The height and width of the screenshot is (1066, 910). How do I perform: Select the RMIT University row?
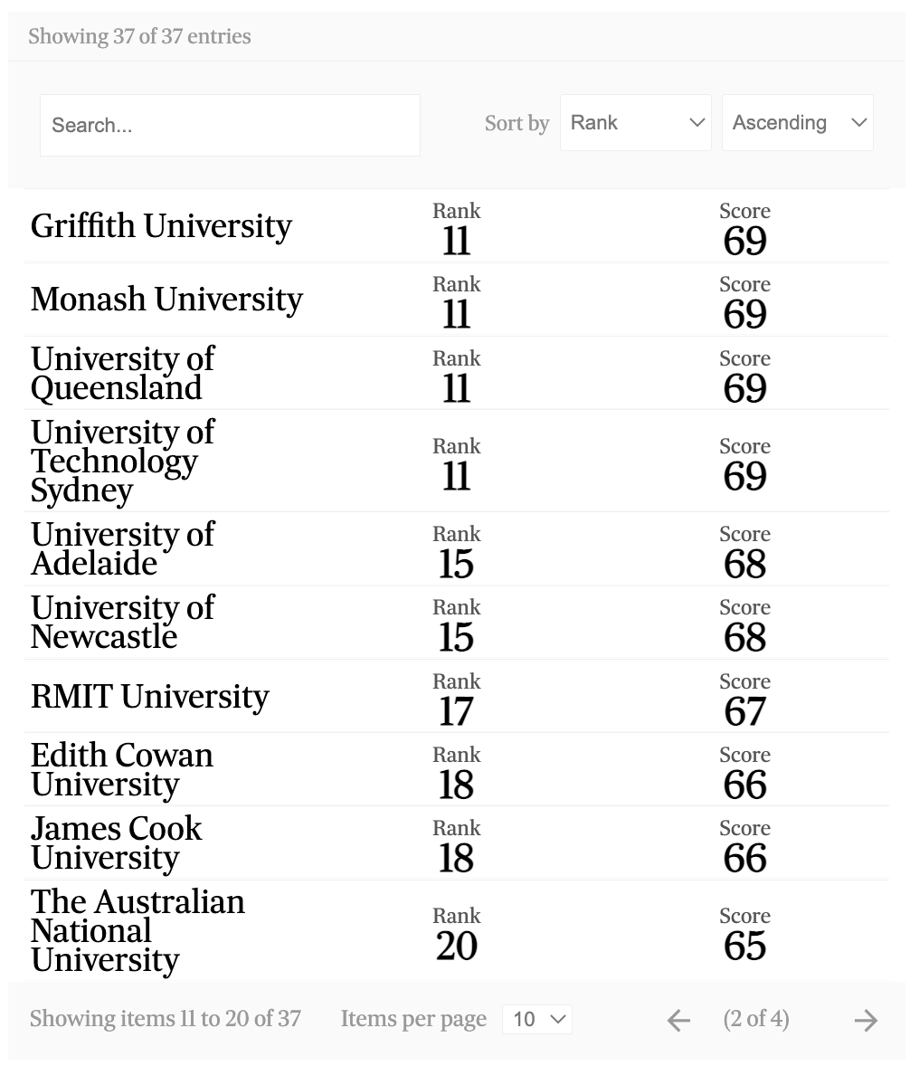coord(150,696)
